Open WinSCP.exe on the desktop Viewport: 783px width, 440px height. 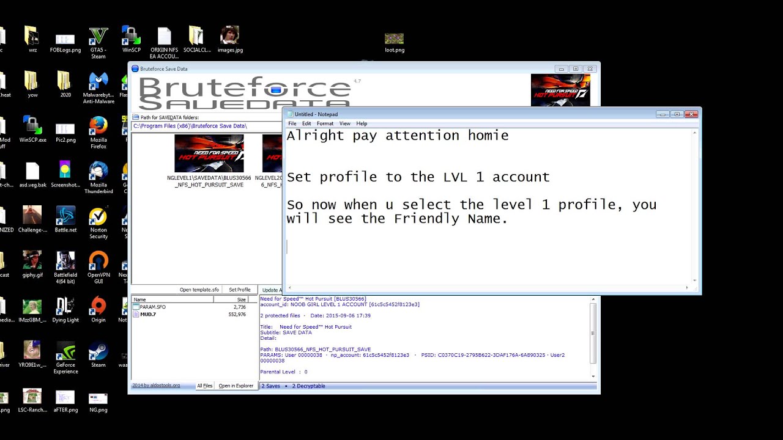coord(32,130)
